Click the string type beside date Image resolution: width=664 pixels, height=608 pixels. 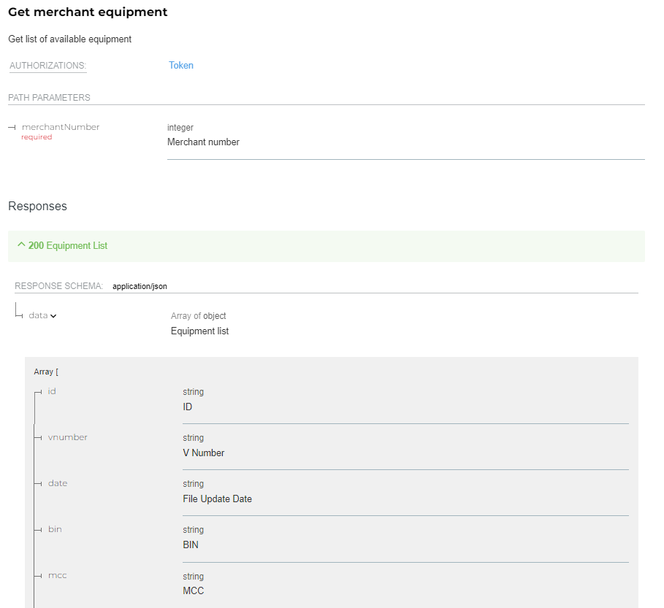coord(193,484)
